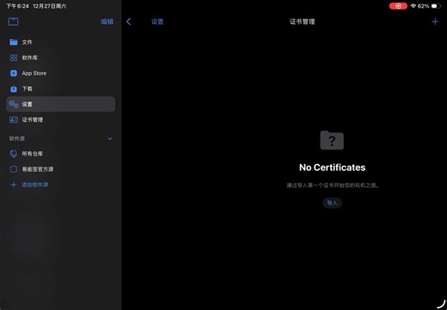Viewport: 447px width, 310px height.
Task: Click the No Certificates heading
Action: point(333,167)
